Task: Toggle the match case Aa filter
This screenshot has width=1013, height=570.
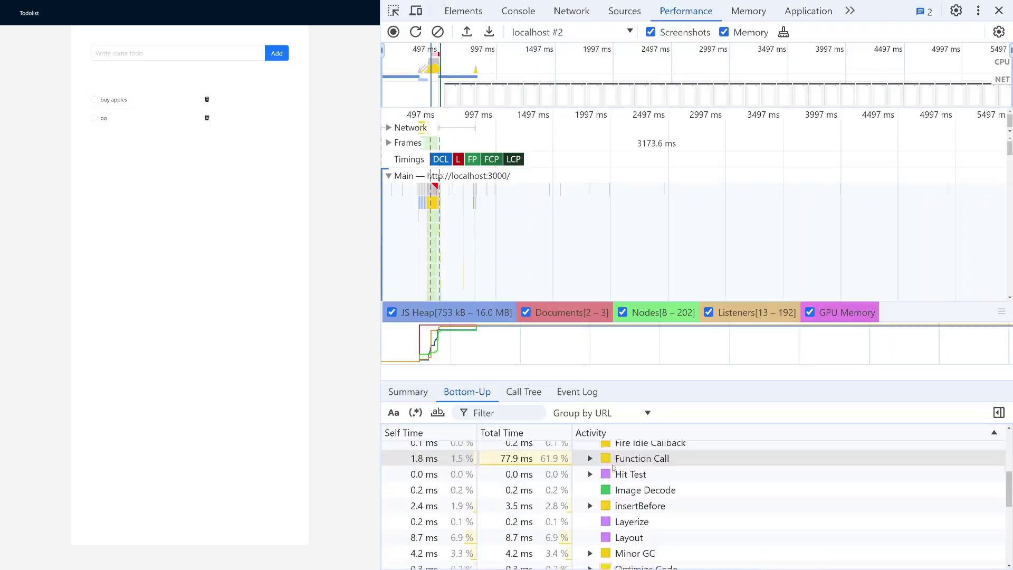Action: (394, 413)
